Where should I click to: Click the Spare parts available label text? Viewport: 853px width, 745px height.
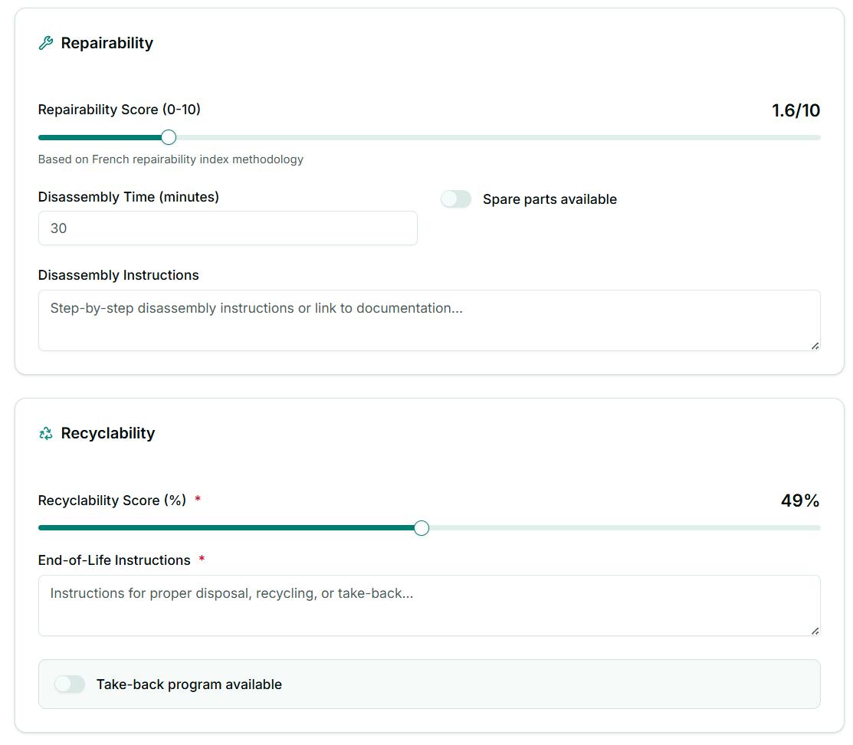(x=550, y=199)
